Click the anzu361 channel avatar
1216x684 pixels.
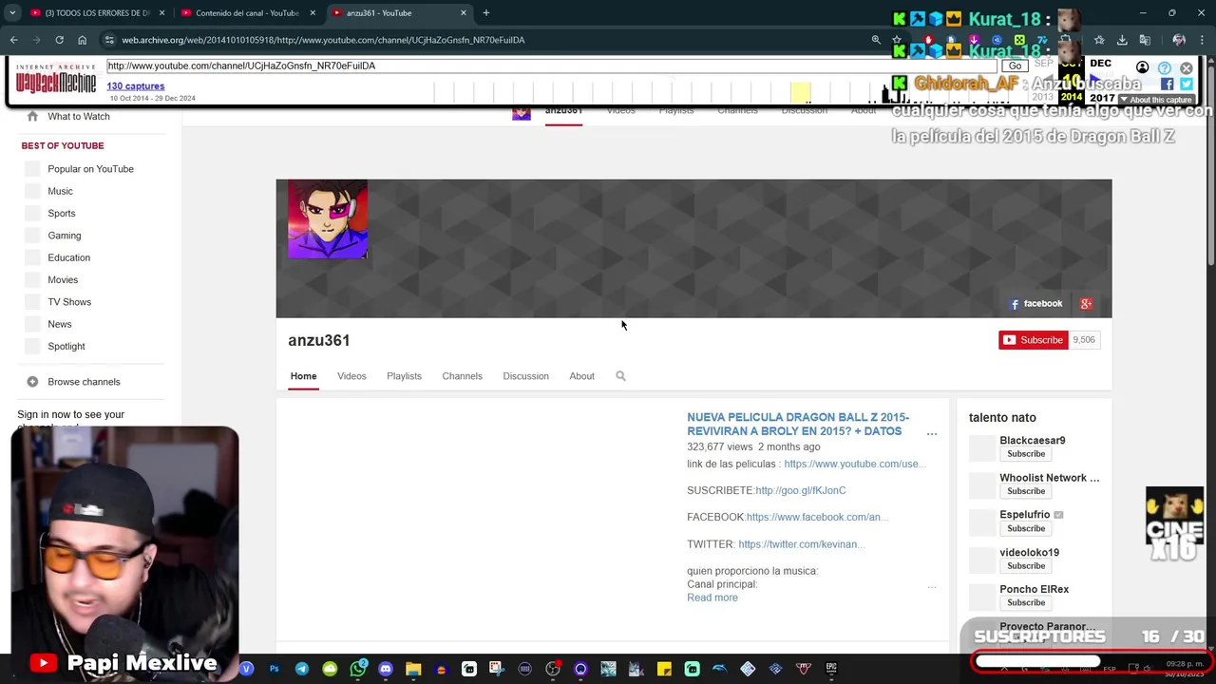[x=328, y=219]
